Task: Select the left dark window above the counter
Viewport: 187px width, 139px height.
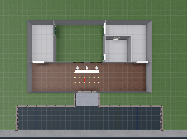Action: (x=78, y=62)
